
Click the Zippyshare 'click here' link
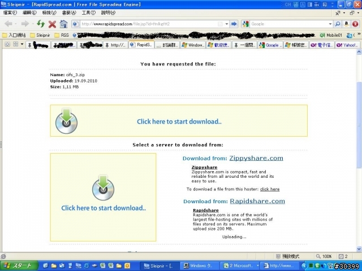[270, 189]
